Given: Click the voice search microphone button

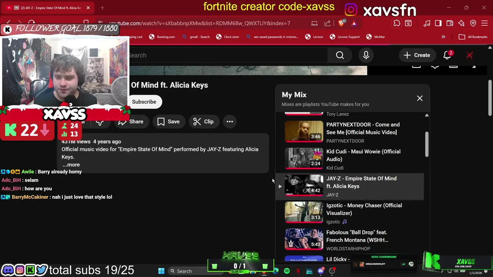Looking at the screenshot, I should (x=366, y=55).
